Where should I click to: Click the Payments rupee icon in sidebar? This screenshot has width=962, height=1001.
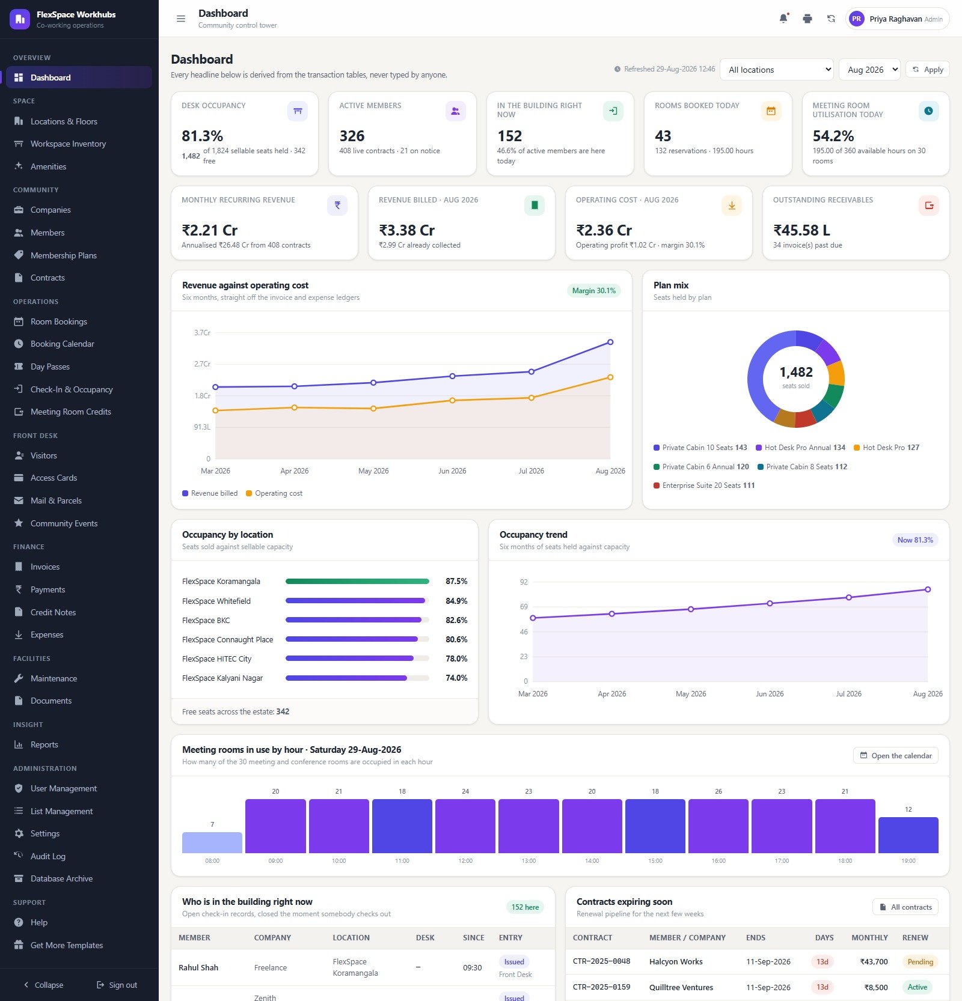[x=19, y=589]
